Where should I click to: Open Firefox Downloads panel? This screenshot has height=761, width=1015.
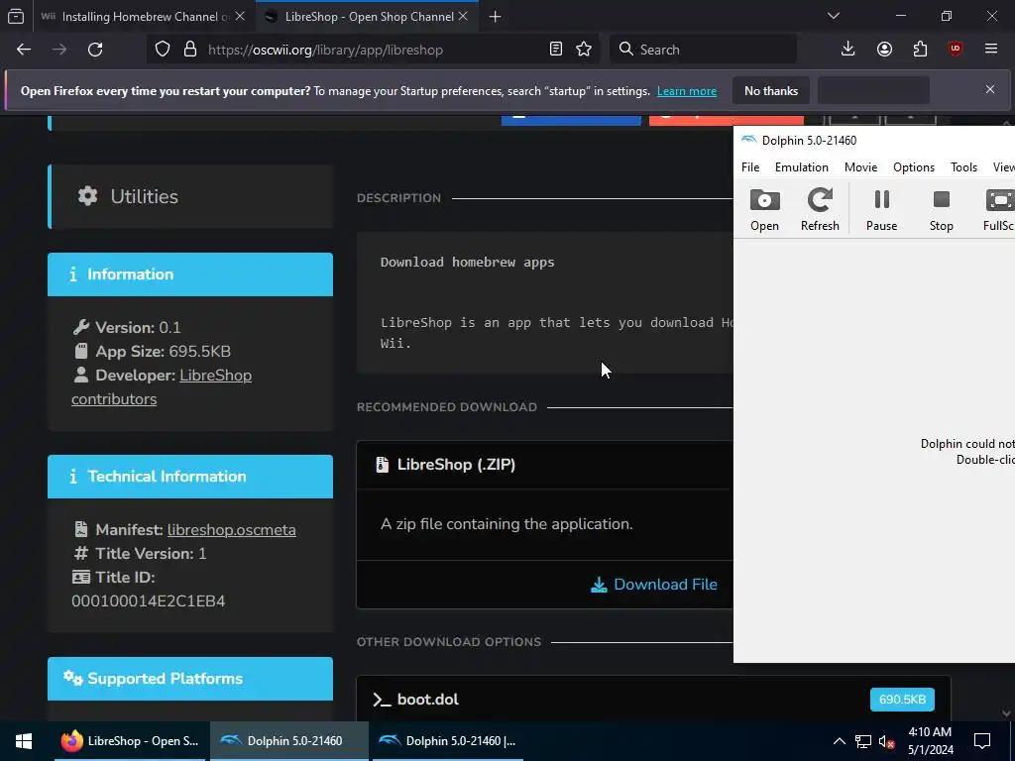tap(848, 50)
